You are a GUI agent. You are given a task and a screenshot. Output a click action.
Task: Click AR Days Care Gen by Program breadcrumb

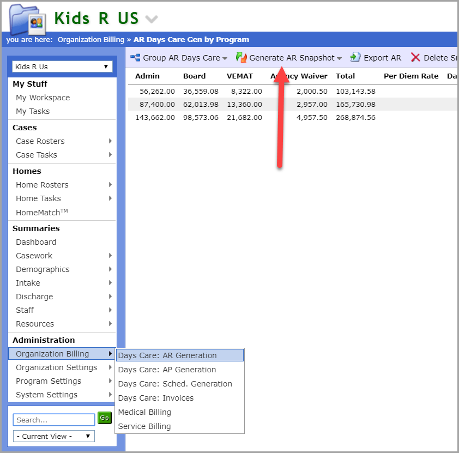(x=191, y=39)
